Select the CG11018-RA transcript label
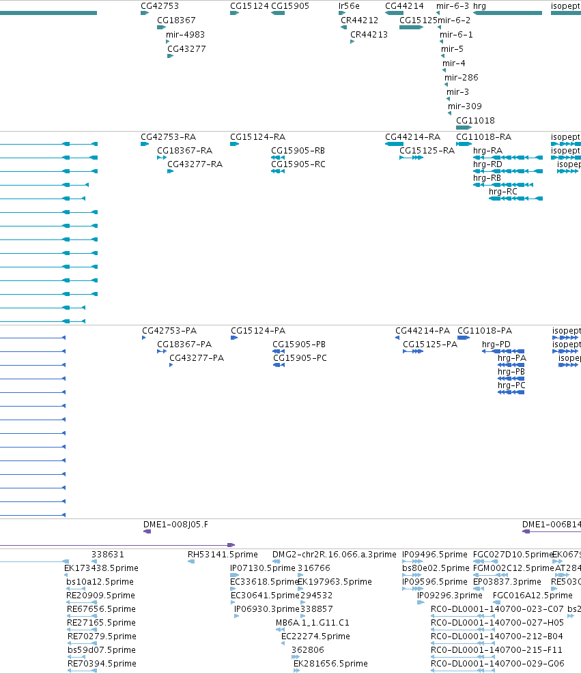This screenshot has width=581, height=674. (484, 136)
